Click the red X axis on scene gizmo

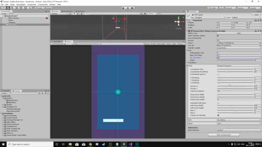pyautogui.click(x=182, y=22)
